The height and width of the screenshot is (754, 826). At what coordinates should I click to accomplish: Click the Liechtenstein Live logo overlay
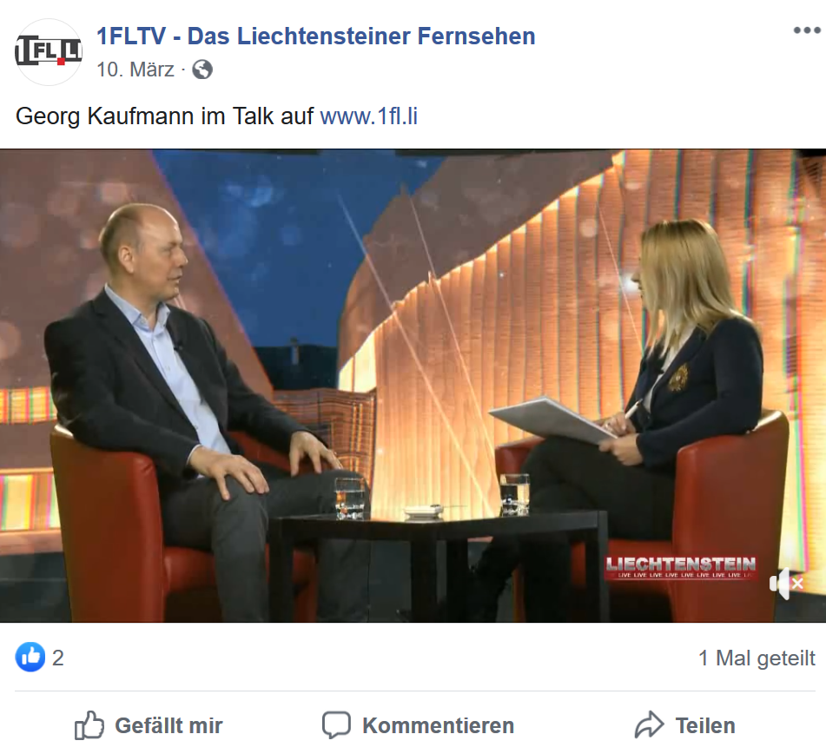coord(681,567)
